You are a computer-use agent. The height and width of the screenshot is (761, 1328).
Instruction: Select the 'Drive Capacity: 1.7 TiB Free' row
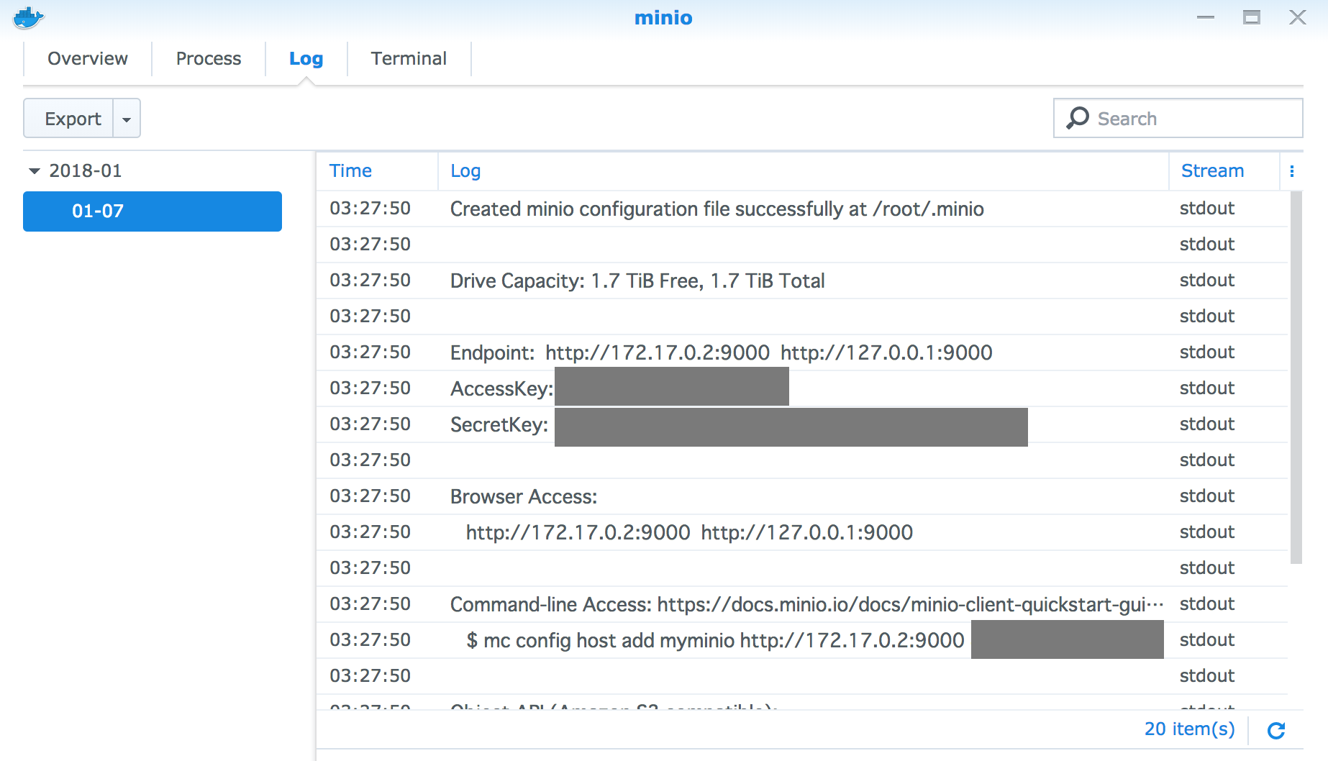(x=802, y=281)
